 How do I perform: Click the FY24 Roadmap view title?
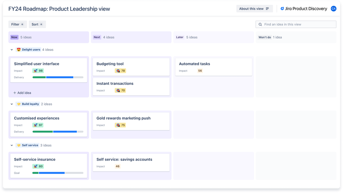[x=59, y=9]
